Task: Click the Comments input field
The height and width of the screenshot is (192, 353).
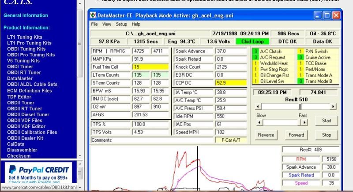Action: (x=152, y=140)
